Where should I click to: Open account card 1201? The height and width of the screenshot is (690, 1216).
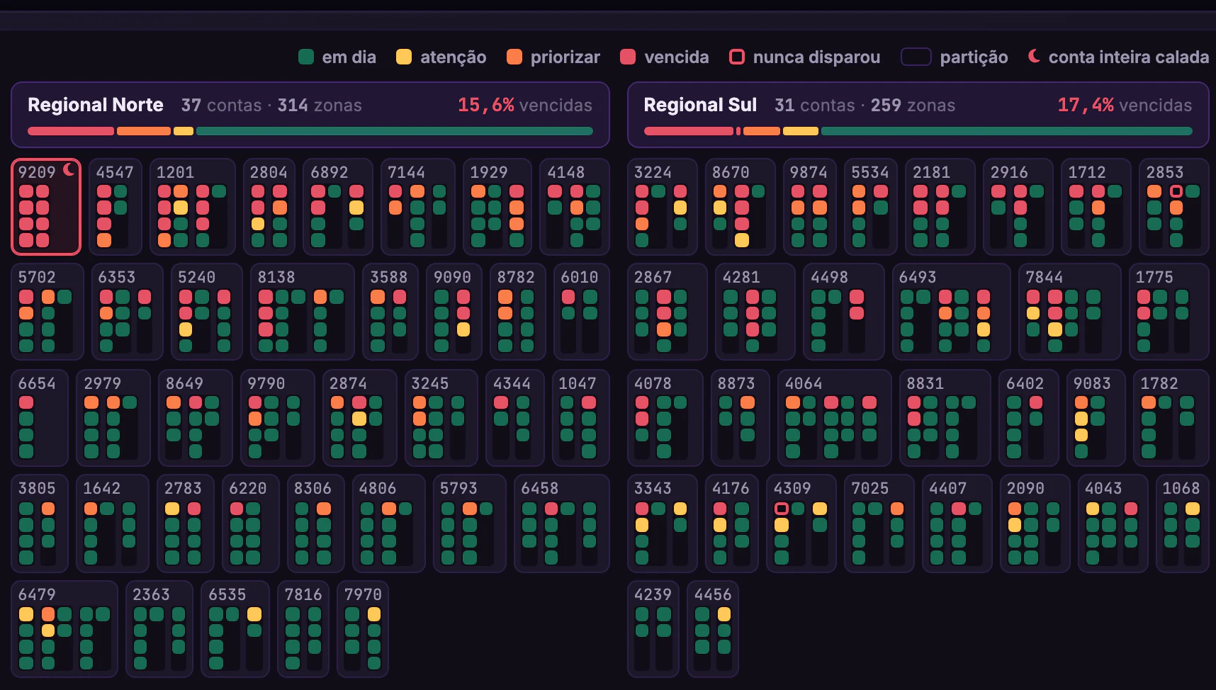coord(193,207)
